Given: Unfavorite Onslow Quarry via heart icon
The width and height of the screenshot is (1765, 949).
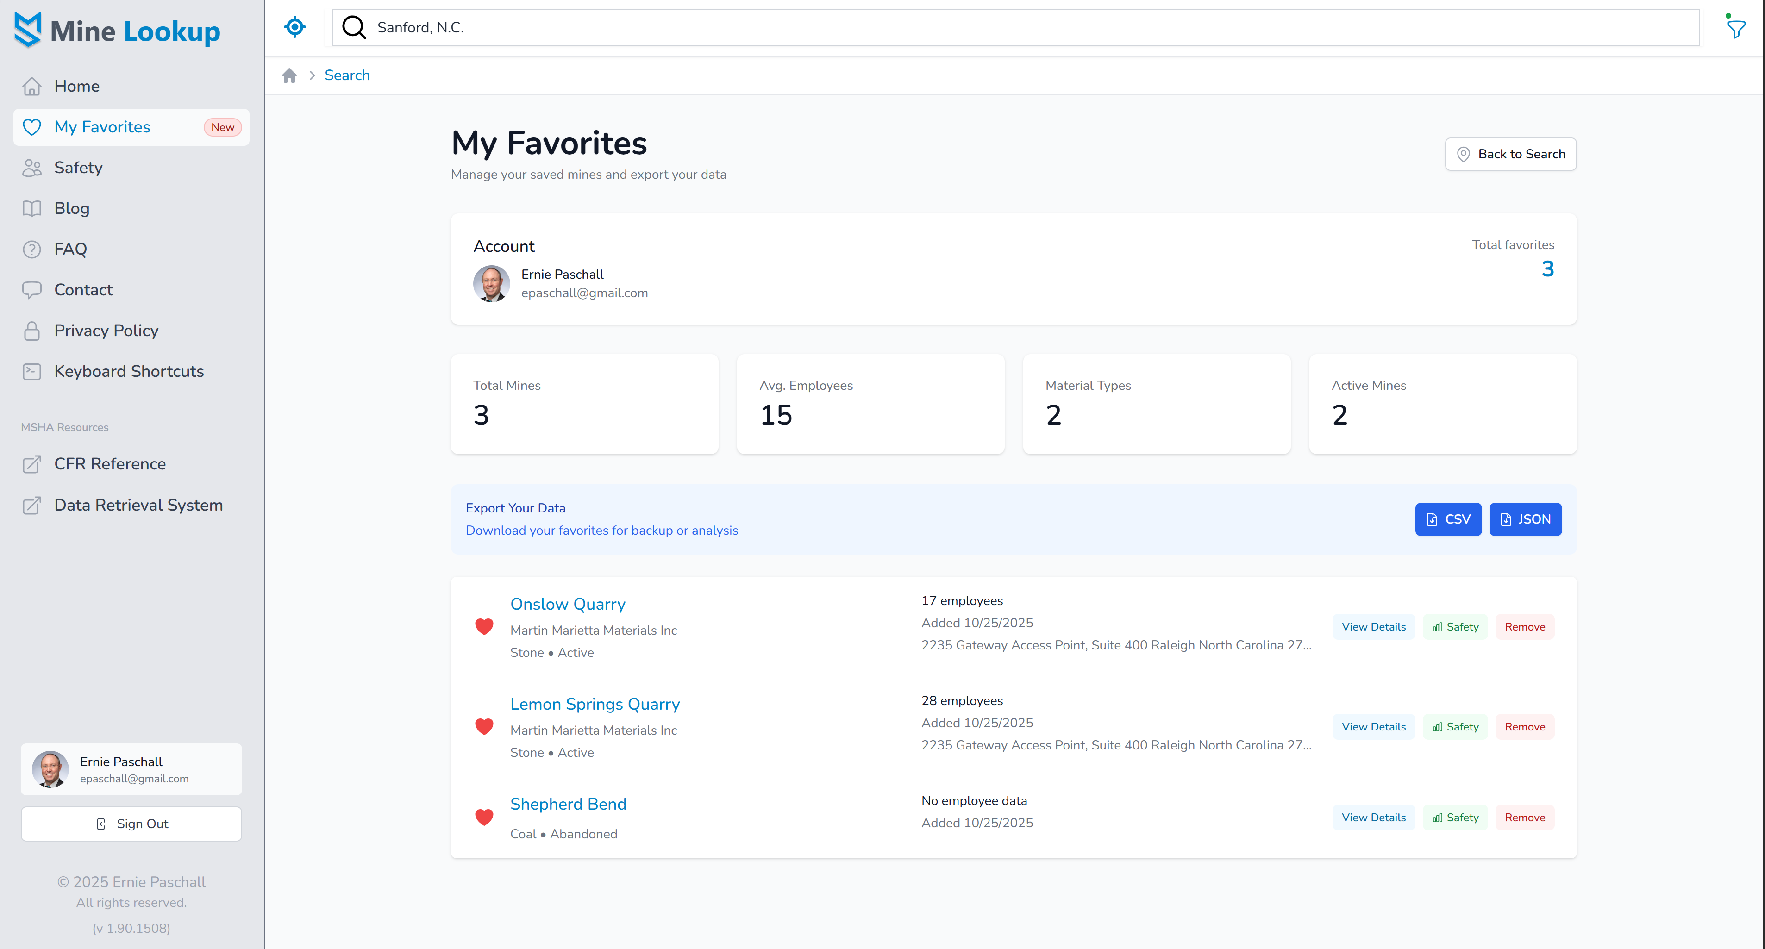Looking at the screenshot, I should click(484, 626).
